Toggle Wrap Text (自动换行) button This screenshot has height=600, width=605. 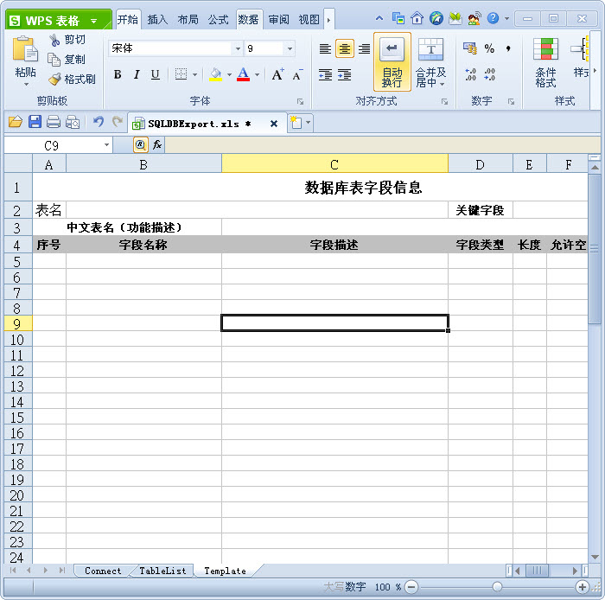pyautogui.click(x=392, y=62)
